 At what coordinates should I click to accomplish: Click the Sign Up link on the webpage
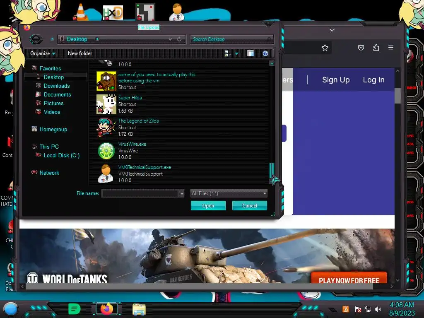(336, 80)
